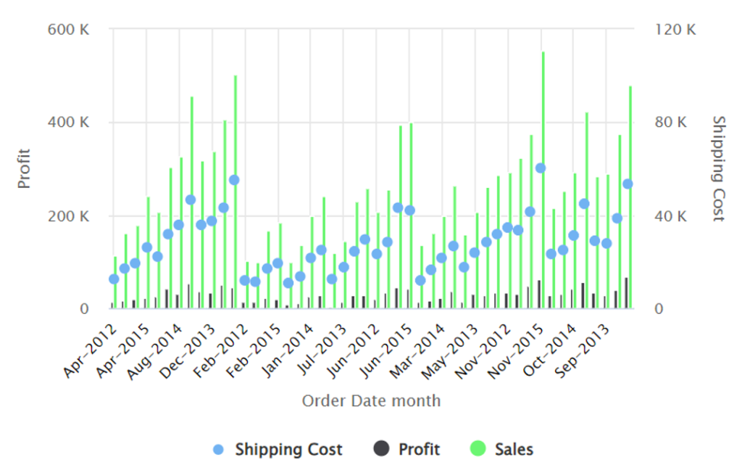This screenshot has width=742, height=470.
Task: Click the Dec-2013 axis label
Action: pyautogui.click(x=188, y=352)
